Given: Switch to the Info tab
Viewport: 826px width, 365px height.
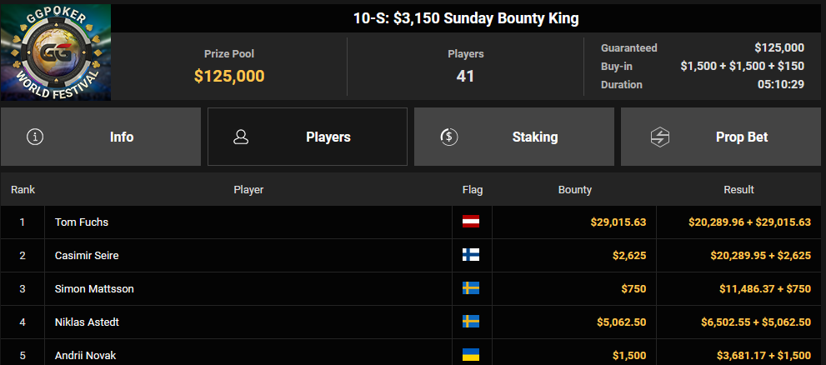Looking at the screenshot, I should 101,137.
